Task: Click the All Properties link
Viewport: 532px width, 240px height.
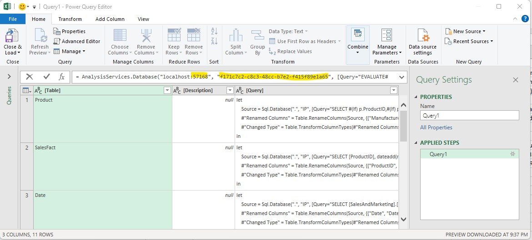Action: (436, 127)
